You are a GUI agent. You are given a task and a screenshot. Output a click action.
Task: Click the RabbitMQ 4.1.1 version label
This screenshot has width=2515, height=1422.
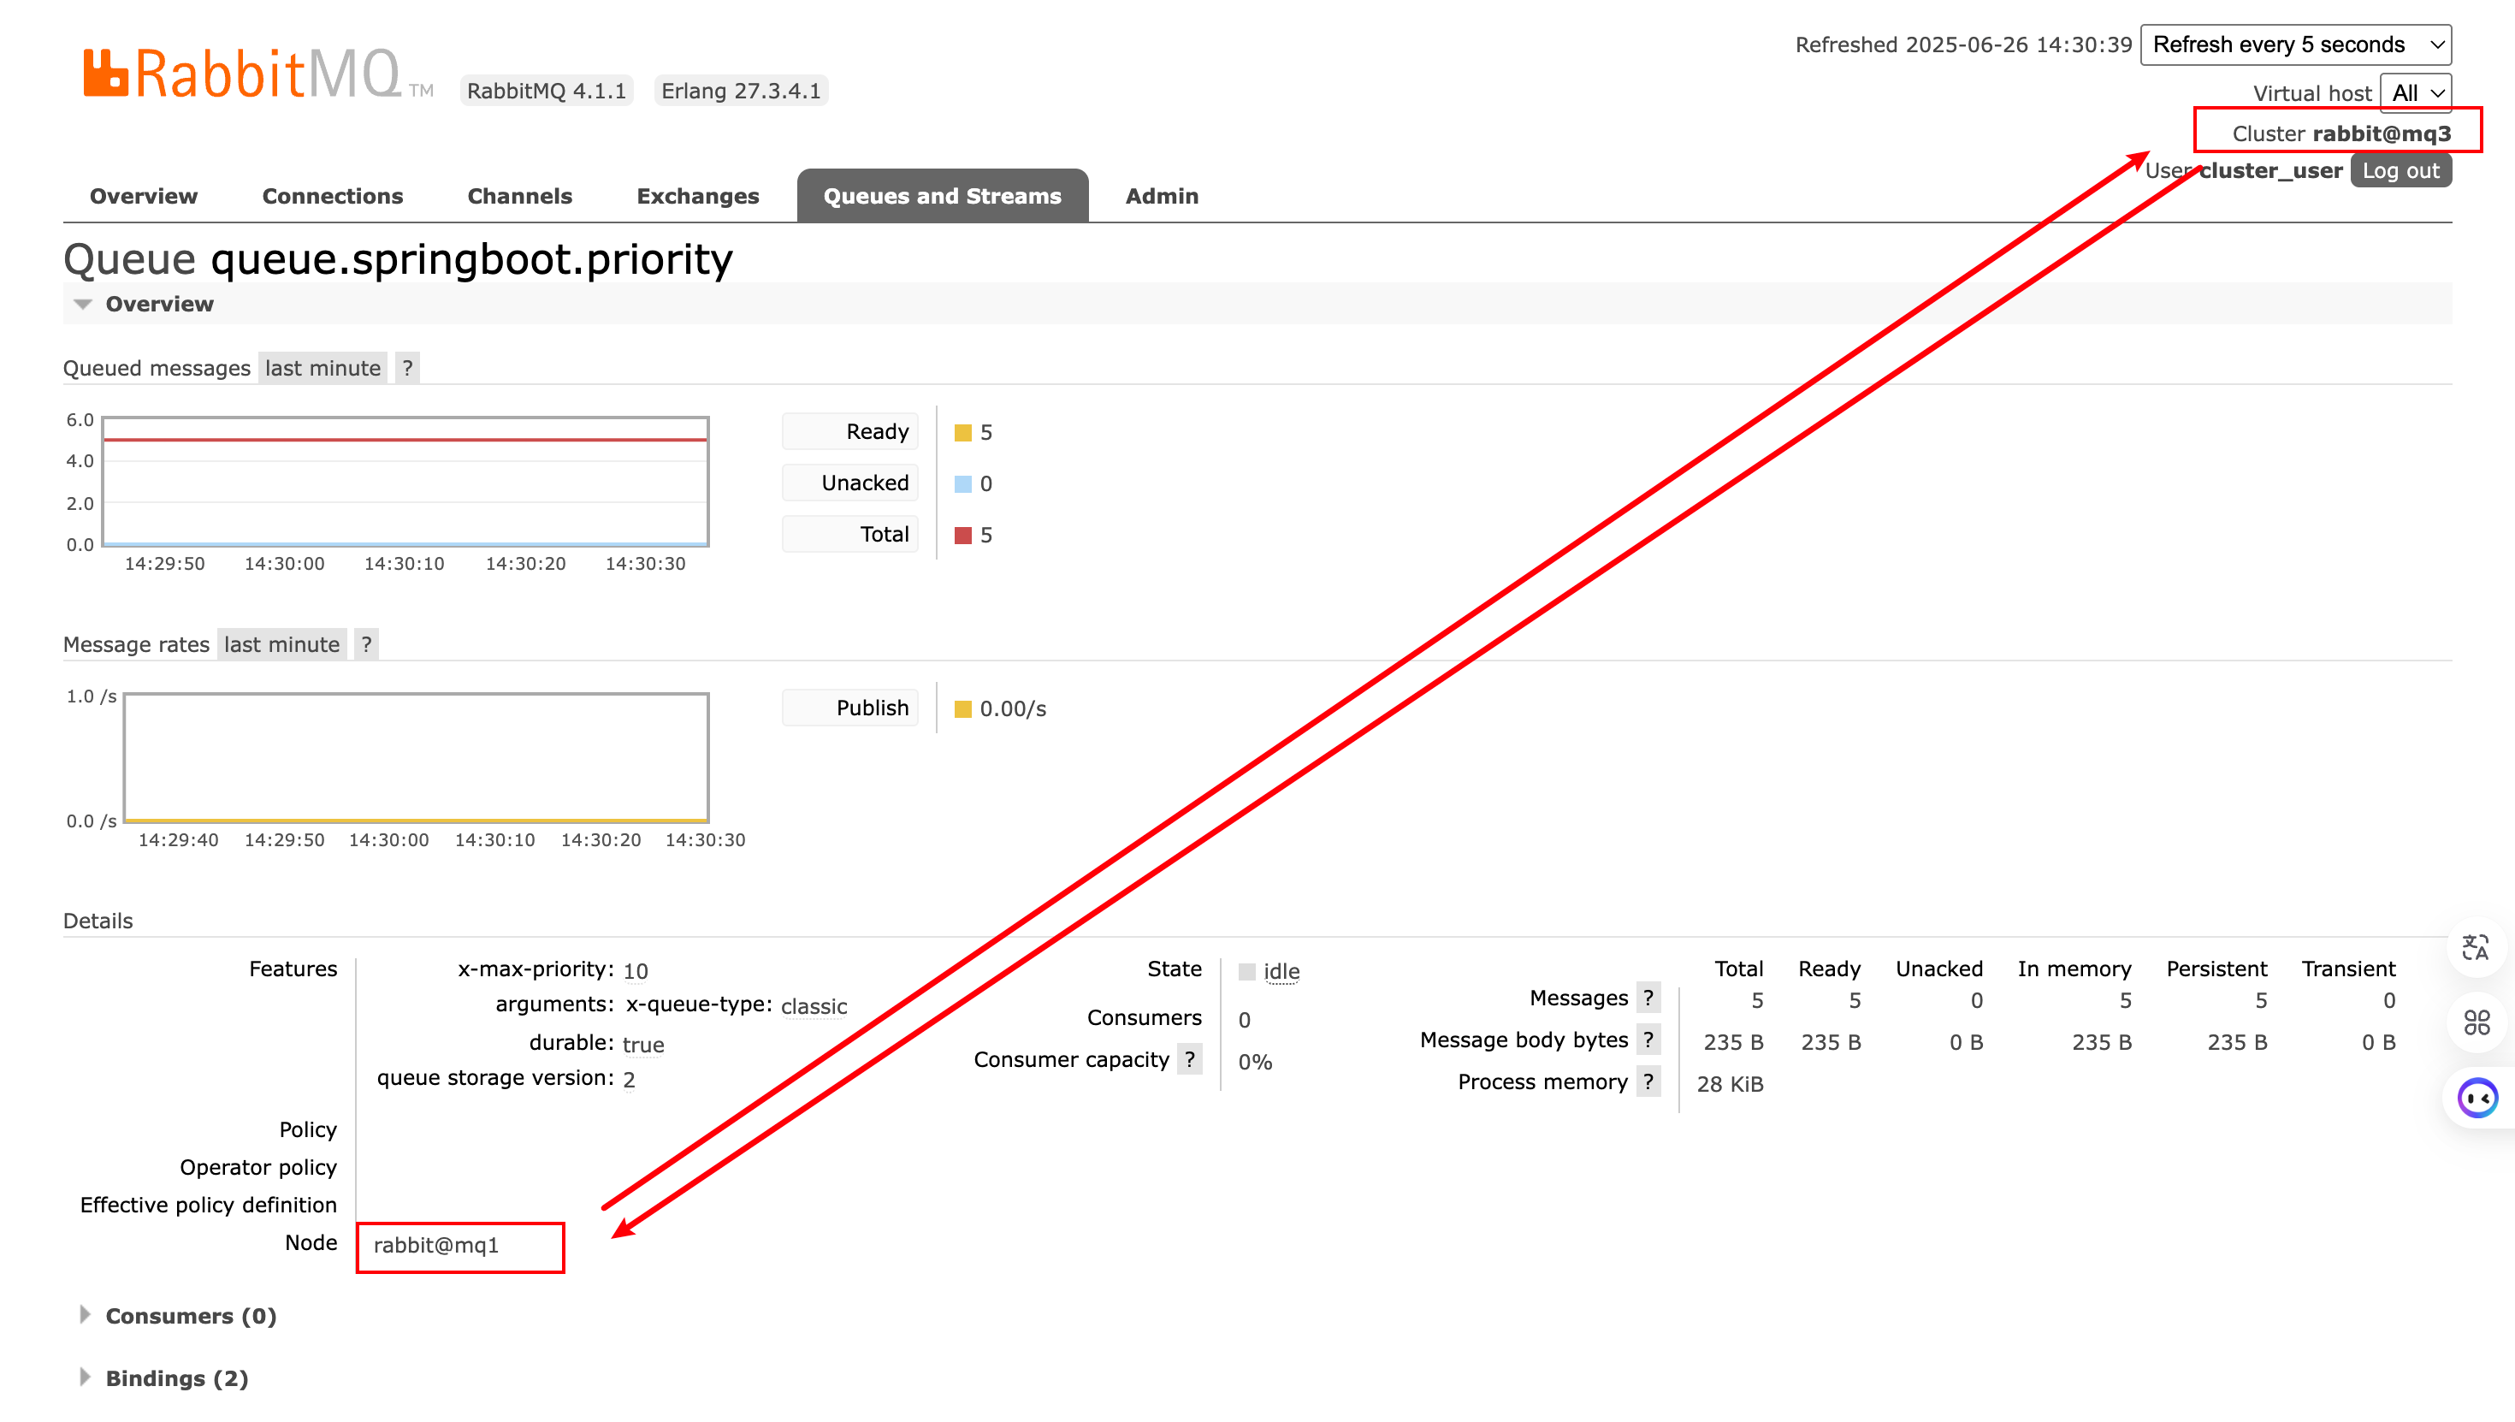click(547, 91)
